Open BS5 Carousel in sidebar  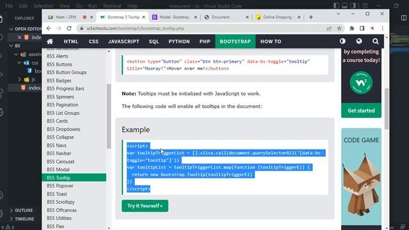(x=61, y=162)
